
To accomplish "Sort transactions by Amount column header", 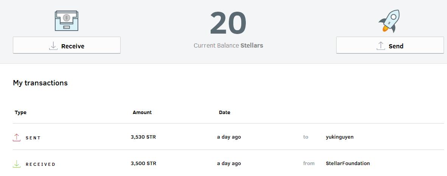I will point(142,113).
